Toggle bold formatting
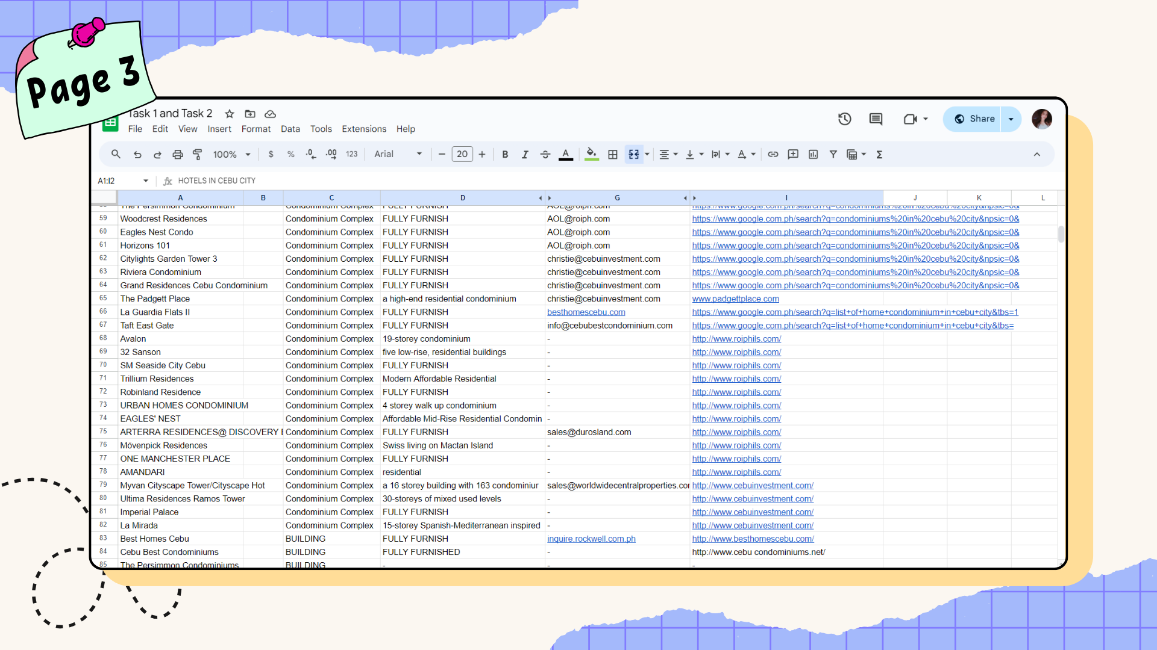The width and height of the screenshot is (1157, 650). (x=505, y=155)
